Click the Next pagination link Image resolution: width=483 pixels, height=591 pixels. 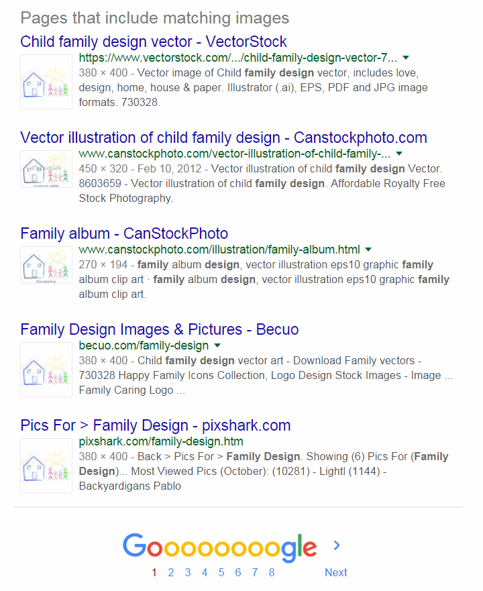click(x=336, y=572)
